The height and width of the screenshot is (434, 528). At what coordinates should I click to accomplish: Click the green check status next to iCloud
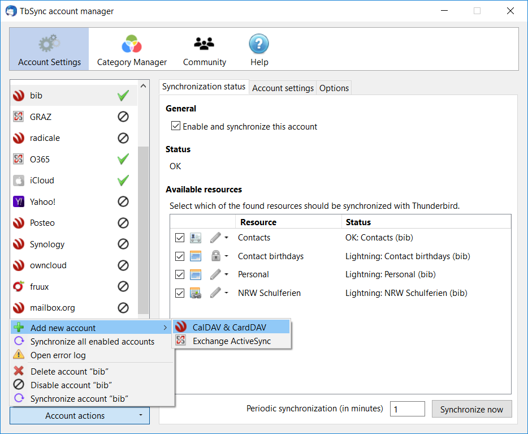click(x=123, y=181)
